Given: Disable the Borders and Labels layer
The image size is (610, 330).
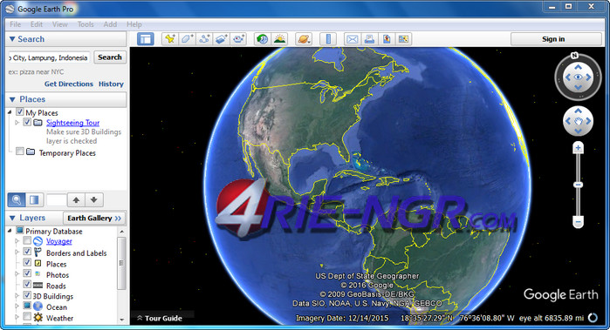Looking at the screenshot, I should tap(27, 252).
